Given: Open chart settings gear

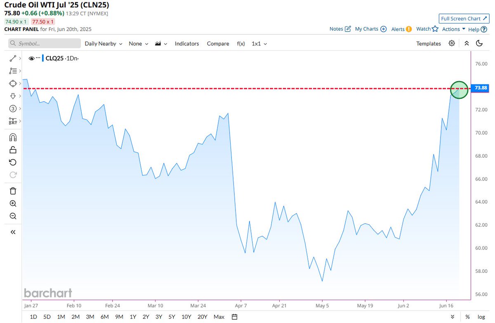Looking at the screenshot, I should coord(452,43).
